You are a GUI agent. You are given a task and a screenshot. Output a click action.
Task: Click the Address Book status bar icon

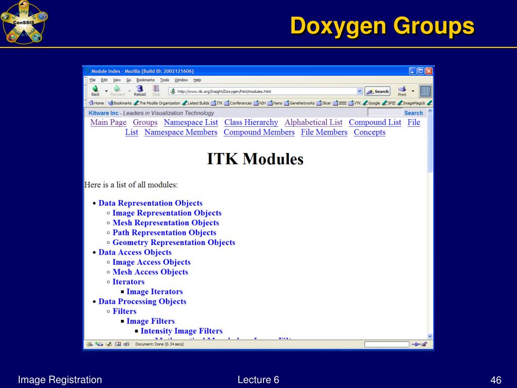point(118,344)
